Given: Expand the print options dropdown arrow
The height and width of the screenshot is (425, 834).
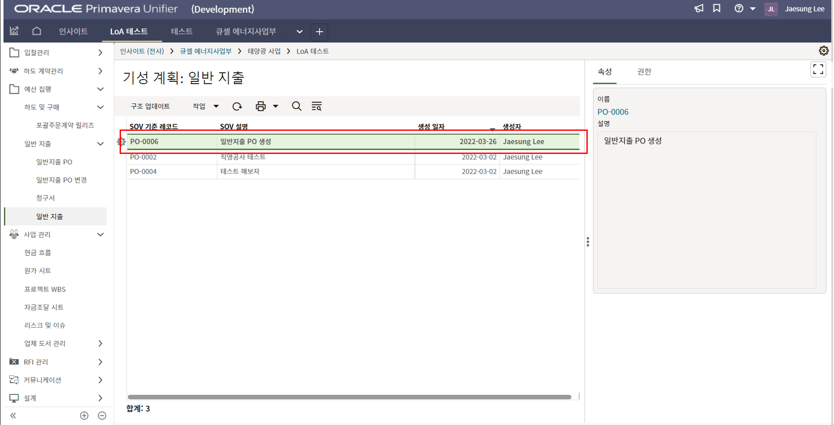Looking at the screenshot, I should [276, 106].
